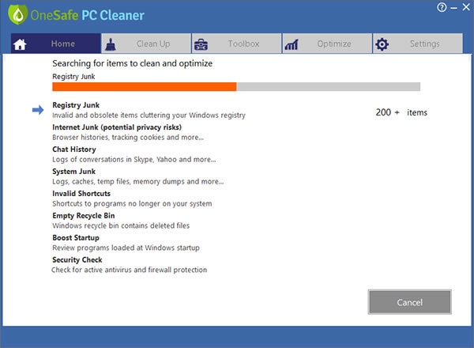Select the Empty Recycle Bin heading

tap(84, 215)
